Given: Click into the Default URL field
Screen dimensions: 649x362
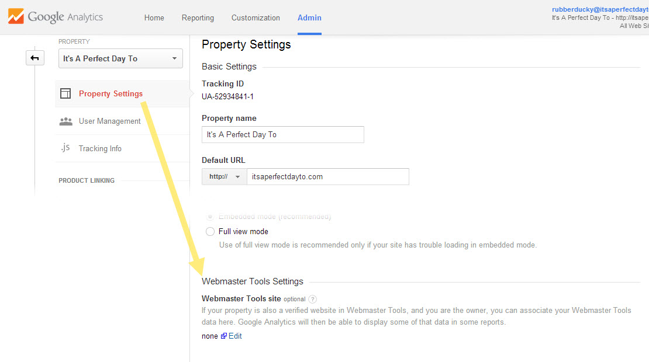Looking at the screenshot, I should 328,176.
